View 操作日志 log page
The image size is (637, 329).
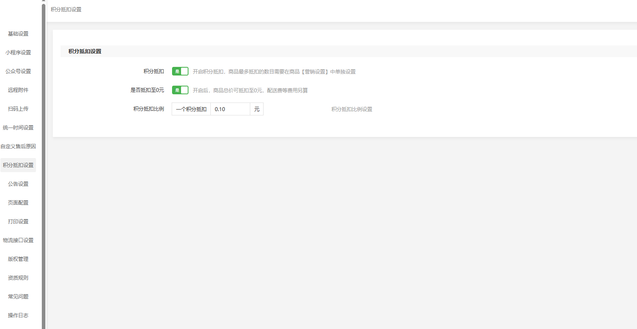(x=18, y=315)
